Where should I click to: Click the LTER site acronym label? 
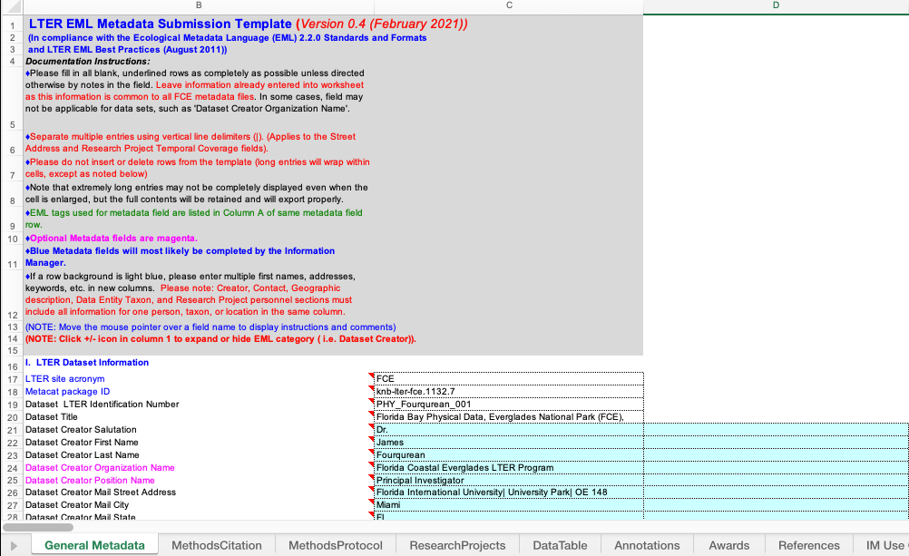[x=65, y=378]
